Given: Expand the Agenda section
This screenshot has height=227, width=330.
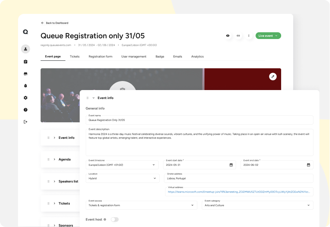Looking at the screenshot, I should [x=54, y=159].
